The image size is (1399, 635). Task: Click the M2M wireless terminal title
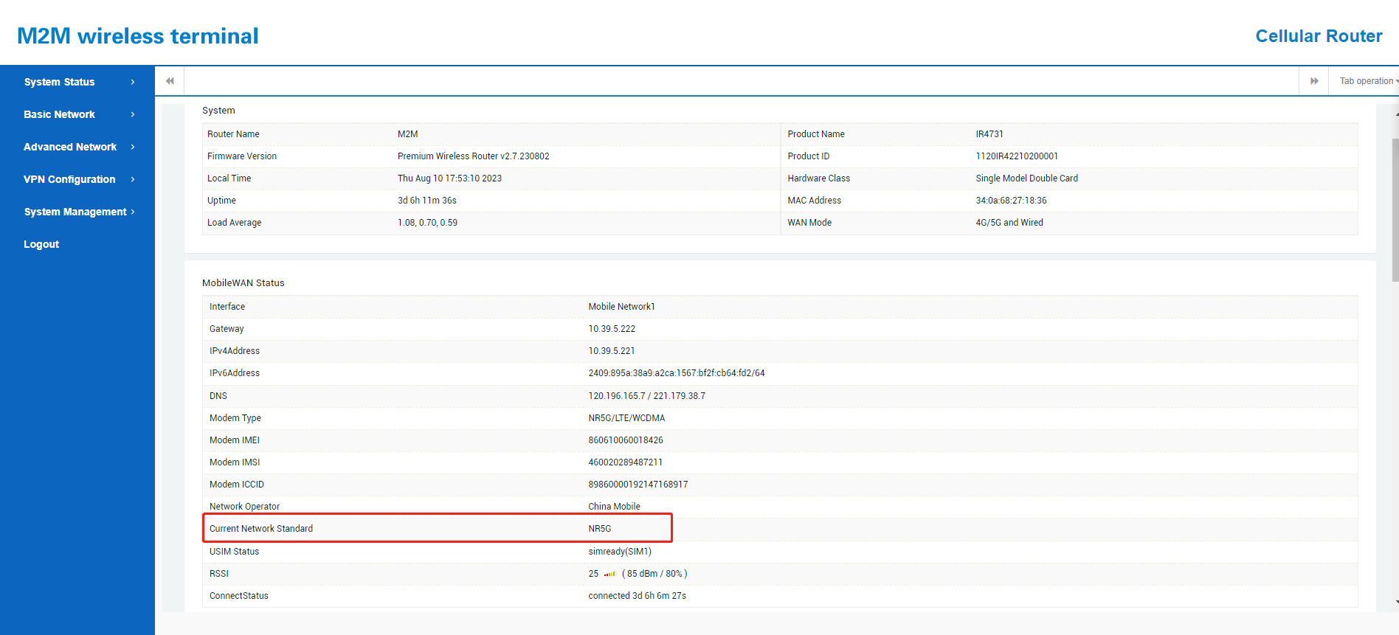click(x=138, y=36)
